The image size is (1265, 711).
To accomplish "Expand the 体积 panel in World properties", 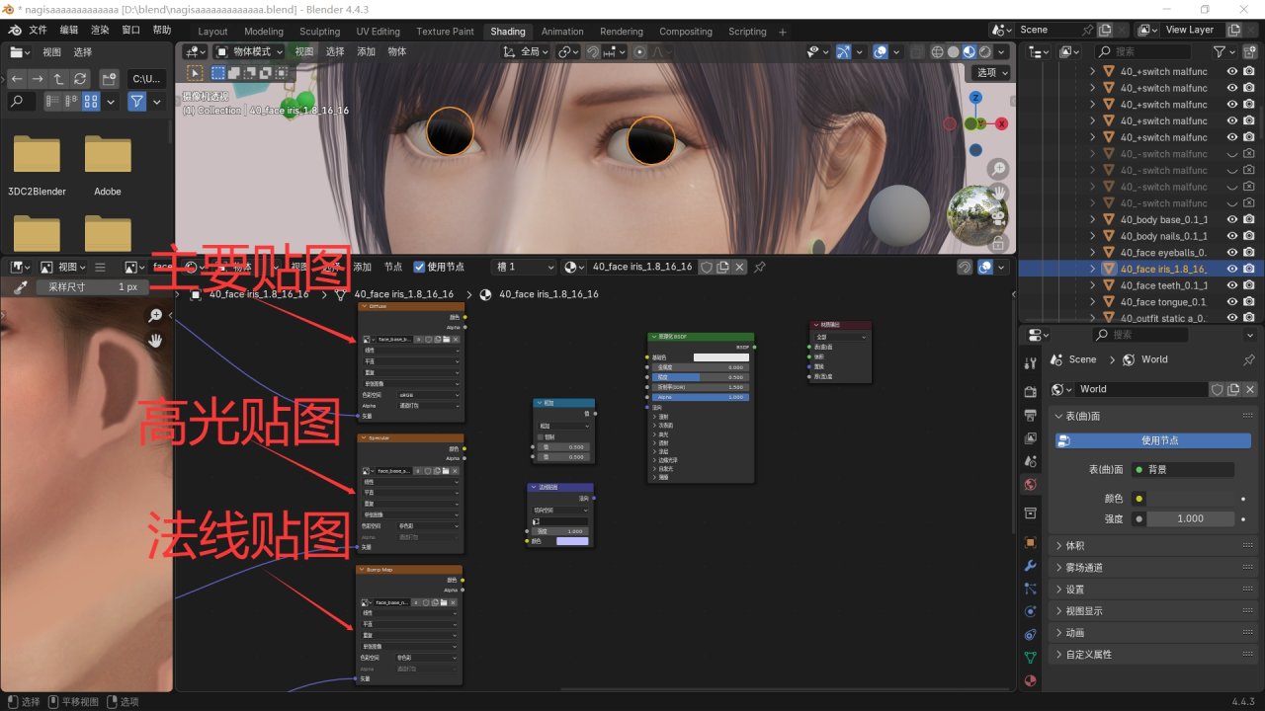I will (x=1075, y=545).
